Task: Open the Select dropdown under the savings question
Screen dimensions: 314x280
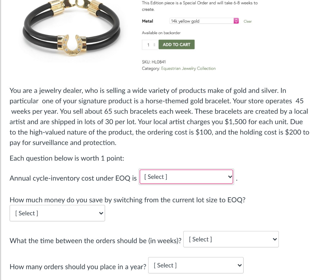Action: 57,213
